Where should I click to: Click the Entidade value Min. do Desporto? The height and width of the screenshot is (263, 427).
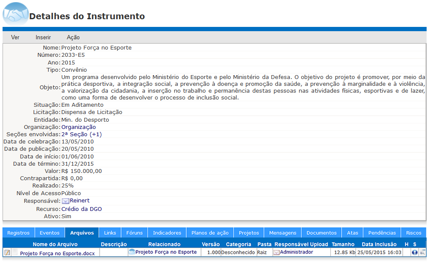click(85, 120)
